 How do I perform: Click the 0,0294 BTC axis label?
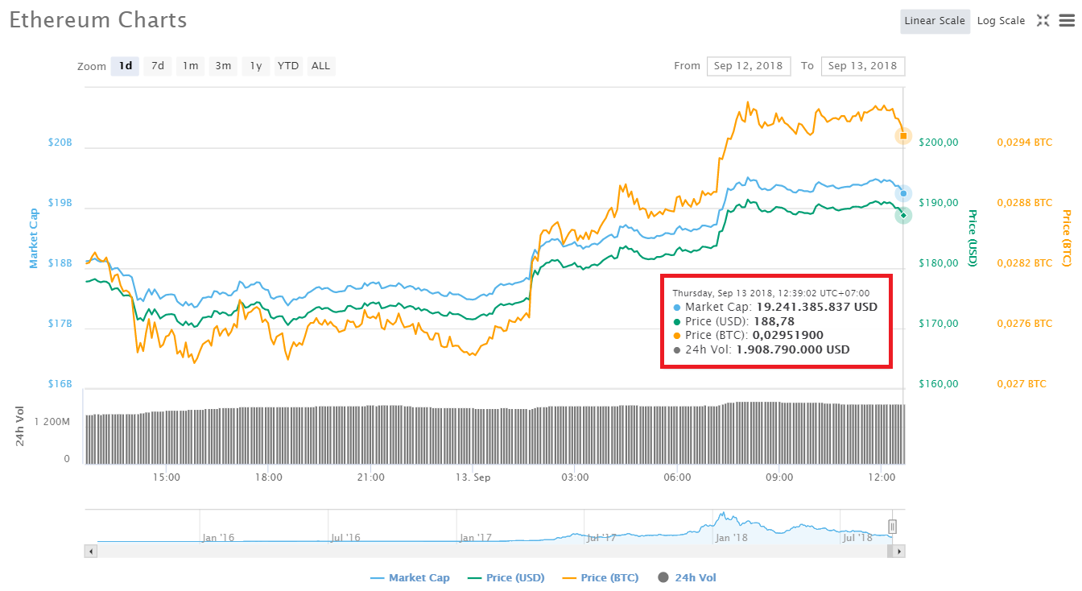pyautogui.click(x=1025, y=143)
